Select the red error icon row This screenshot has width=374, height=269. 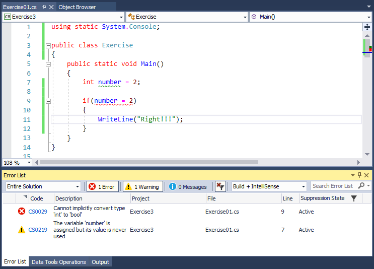(22, 211)
